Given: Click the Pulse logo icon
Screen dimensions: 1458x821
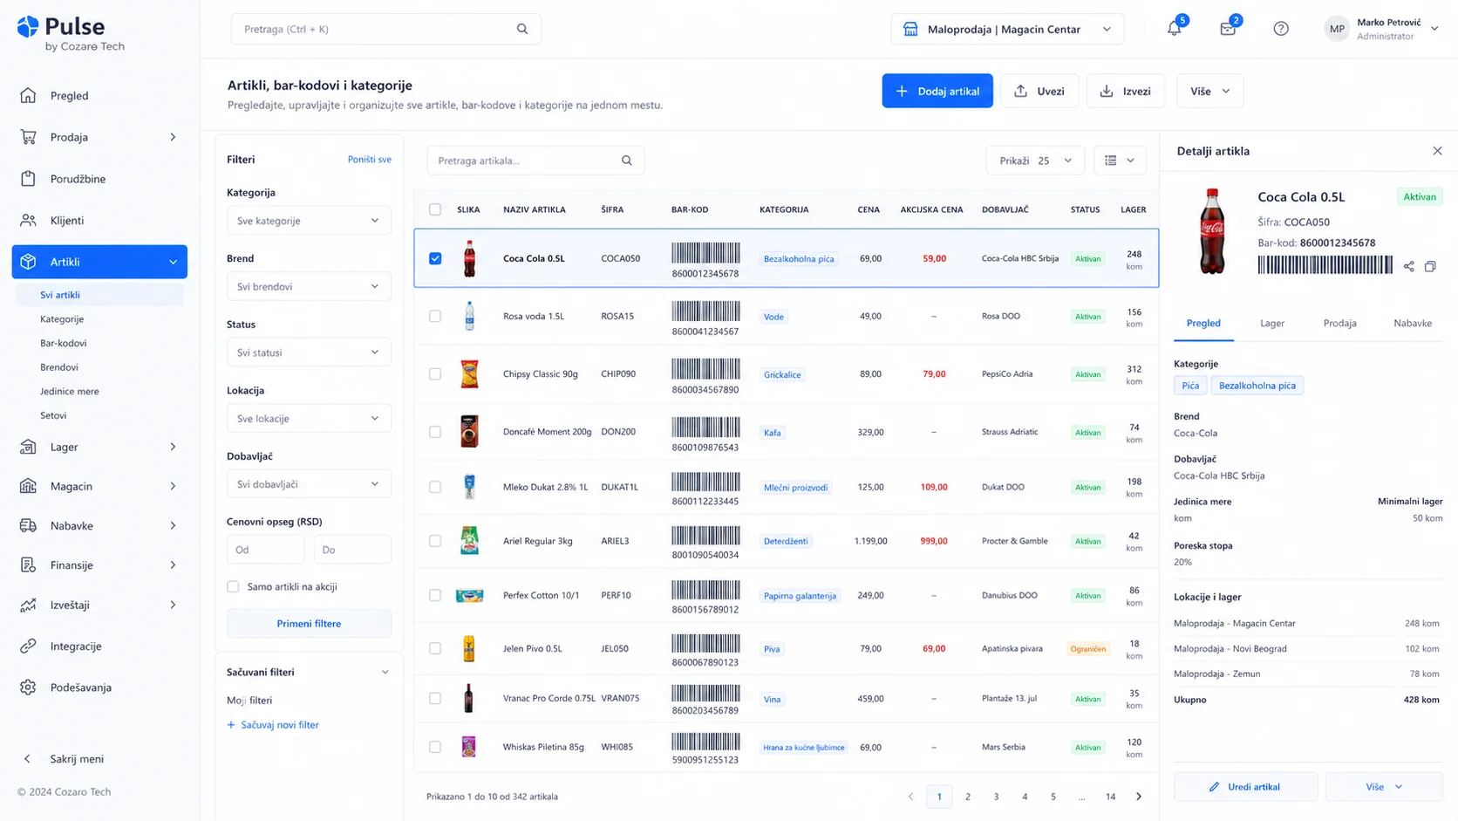Looking at the screenshot, I should point(28,27).
